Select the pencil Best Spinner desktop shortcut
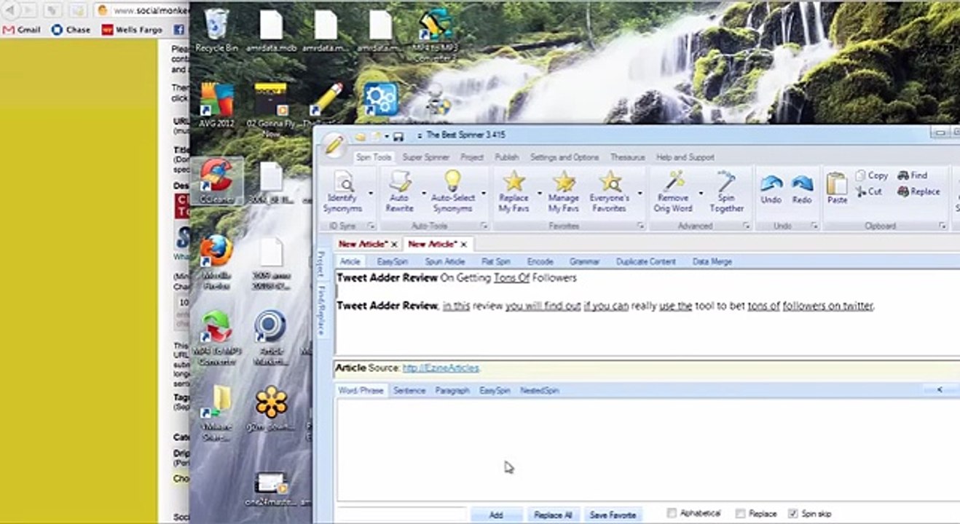Screen dimensions: 960x524 click(x=326, y=100)
